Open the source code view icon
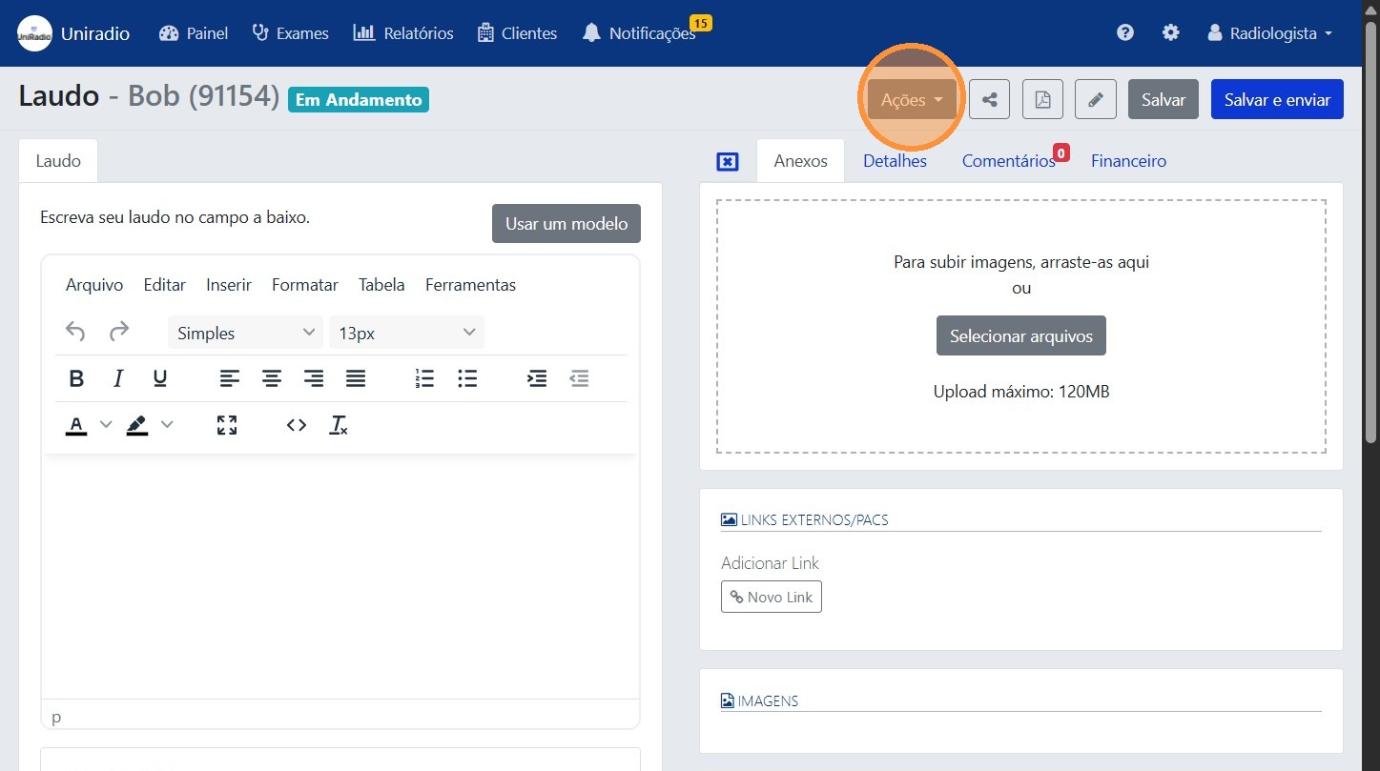The image size is (1380, 771). point(296,425)
